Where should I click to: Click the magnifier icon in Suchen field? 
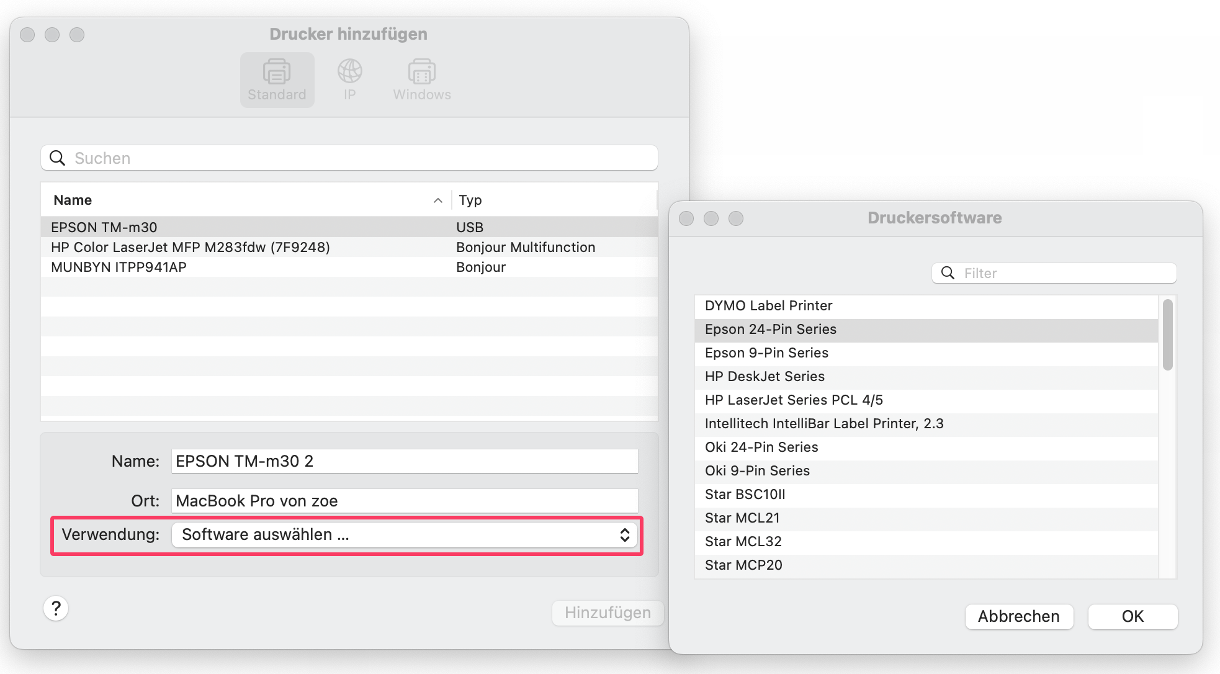[58, 158]
